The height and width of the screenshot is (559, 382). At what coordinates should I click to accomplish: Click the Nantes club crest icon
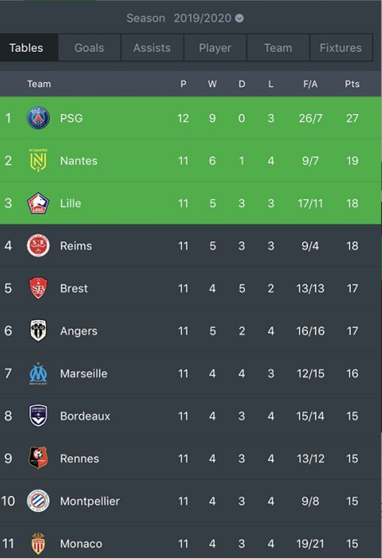[38, 160]
